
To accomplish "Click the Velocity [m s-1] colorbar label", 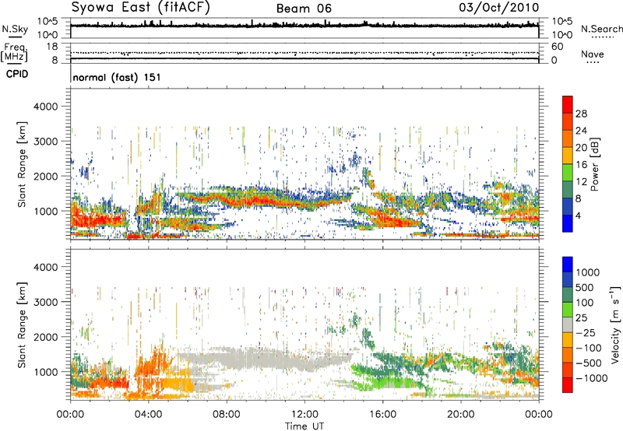I will tap(615, 324).
